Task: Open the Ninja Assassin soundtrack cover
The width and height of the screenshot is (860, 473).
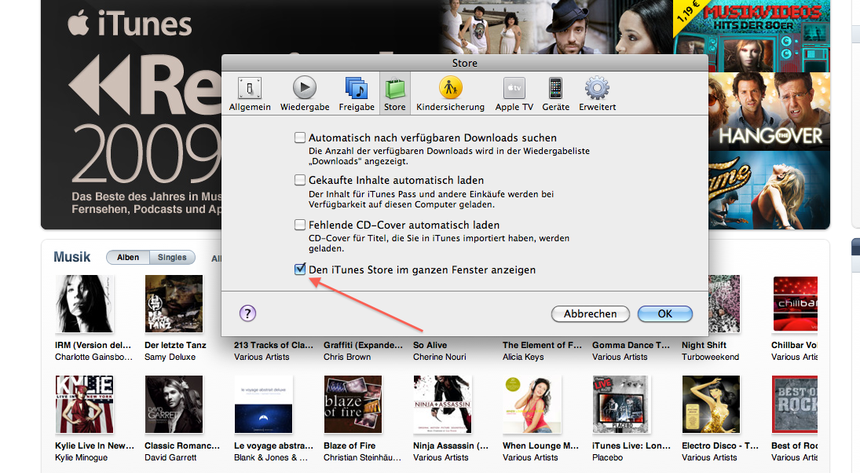Action: coord(443,405)
